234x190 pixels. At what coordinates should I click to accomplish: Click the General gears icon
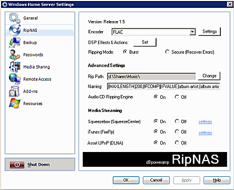pyautogui.click(x=15, y=18)
